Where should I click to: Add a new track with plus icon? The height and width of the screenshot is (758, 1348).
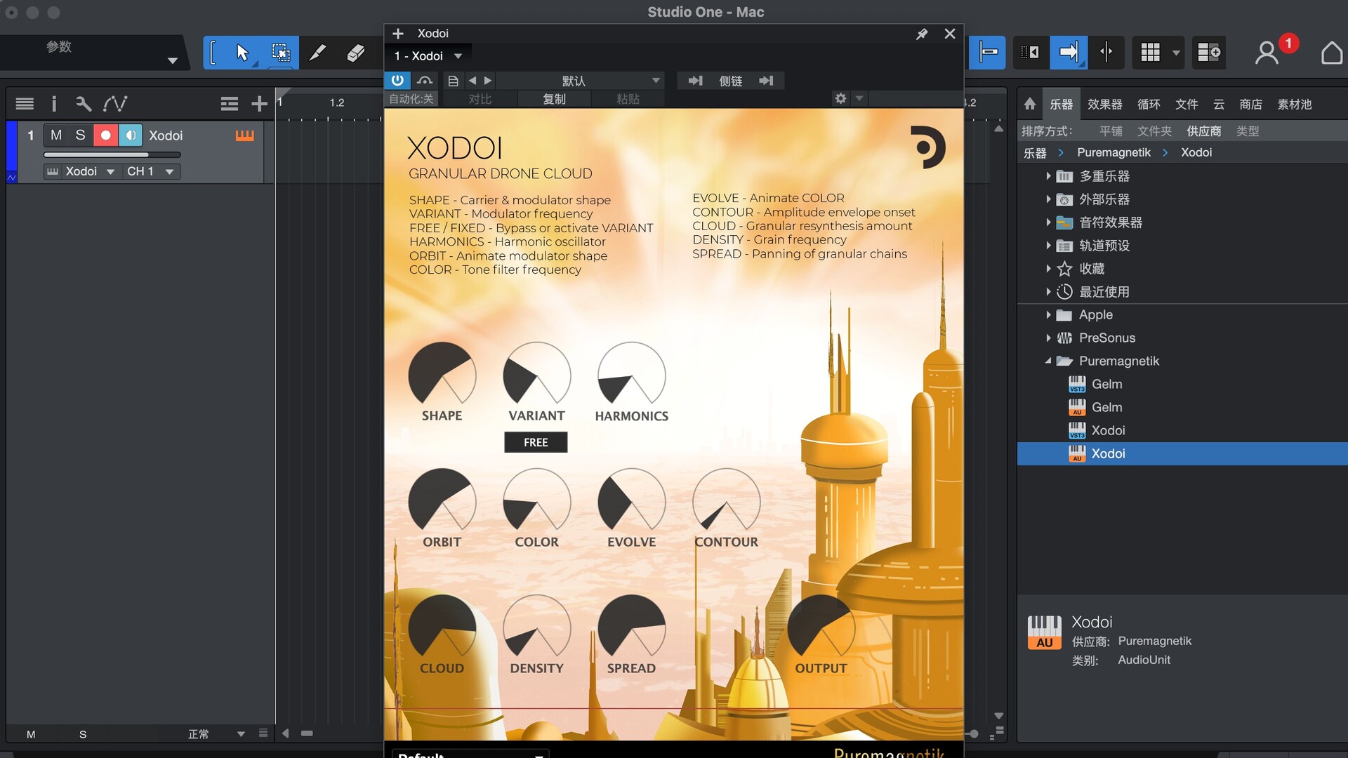coord(259,104)
